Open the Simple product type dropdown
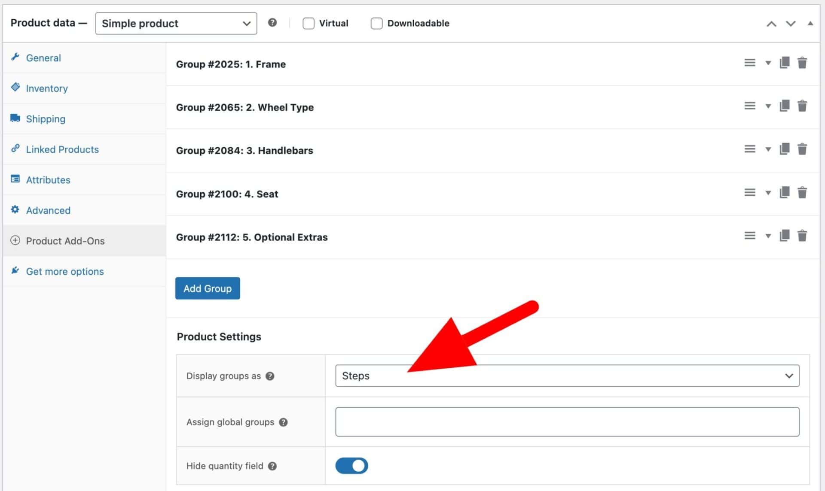The width and height of the screenshot is (825, 491). [x=176, y=23]
